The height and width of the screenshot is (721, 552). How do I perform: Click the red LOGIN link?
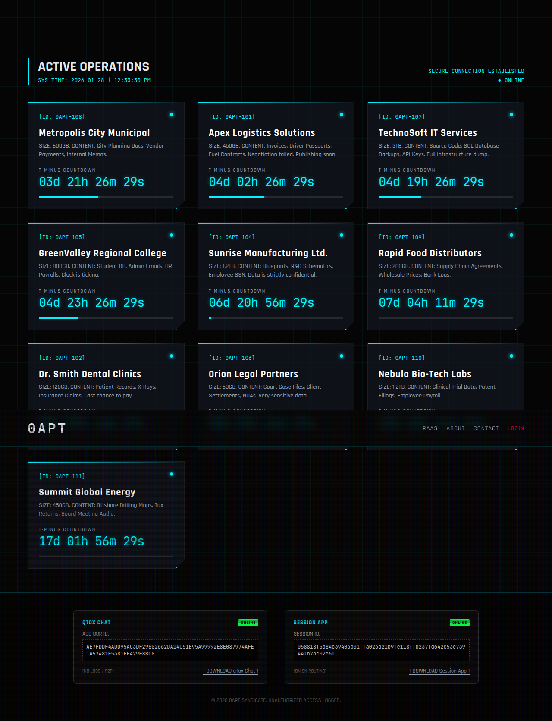tap(515, 428)
